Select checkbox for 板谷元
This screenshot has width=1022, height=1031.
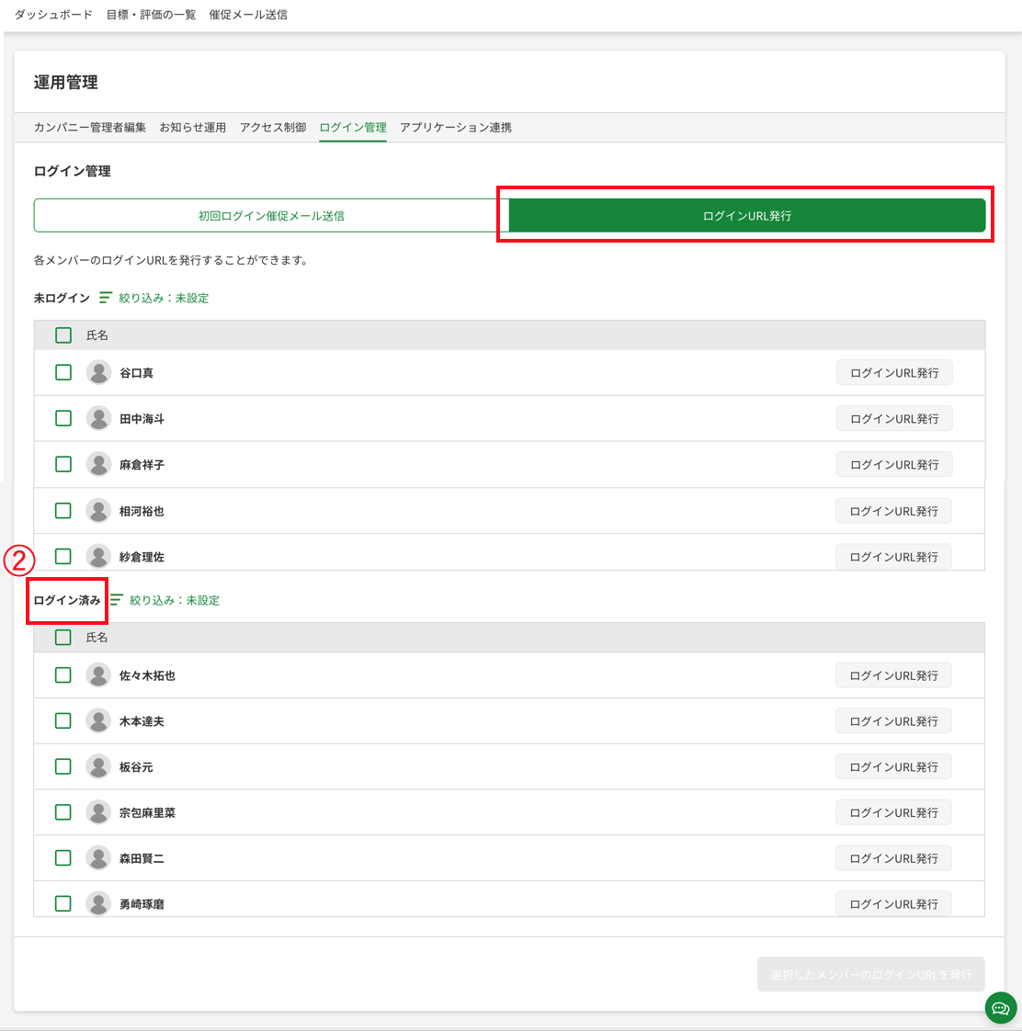click(63, 766)
